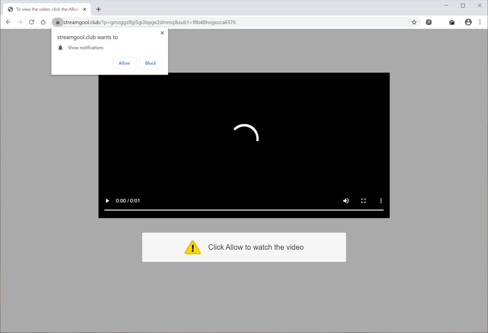Open Chrome's three-dot menu

point(480,22)
